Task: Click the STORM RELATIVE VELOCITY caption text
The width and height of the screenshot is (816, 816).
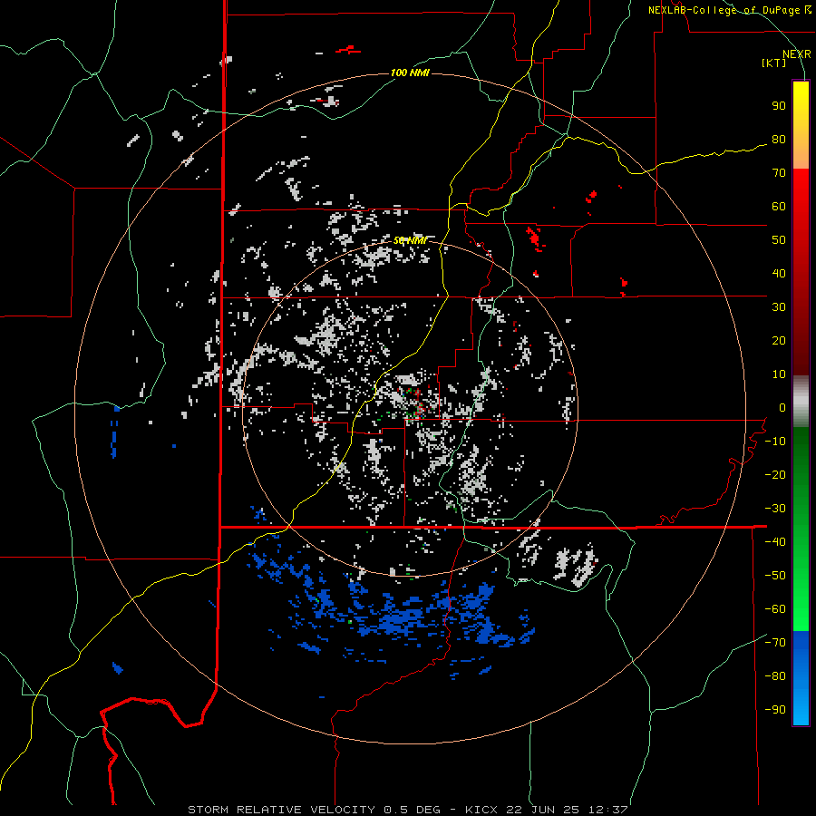Action: tap(281, 810)
